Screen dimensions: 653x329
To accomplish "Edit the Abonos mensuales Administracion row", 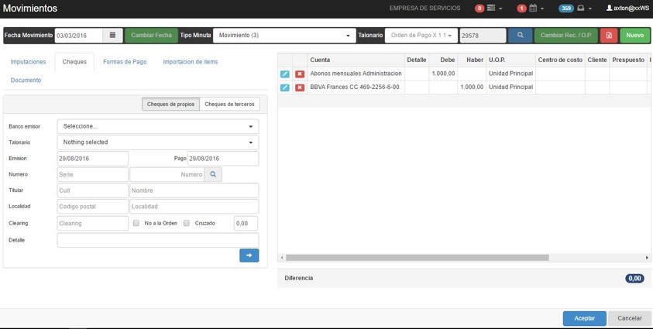I will pos(285,74).
